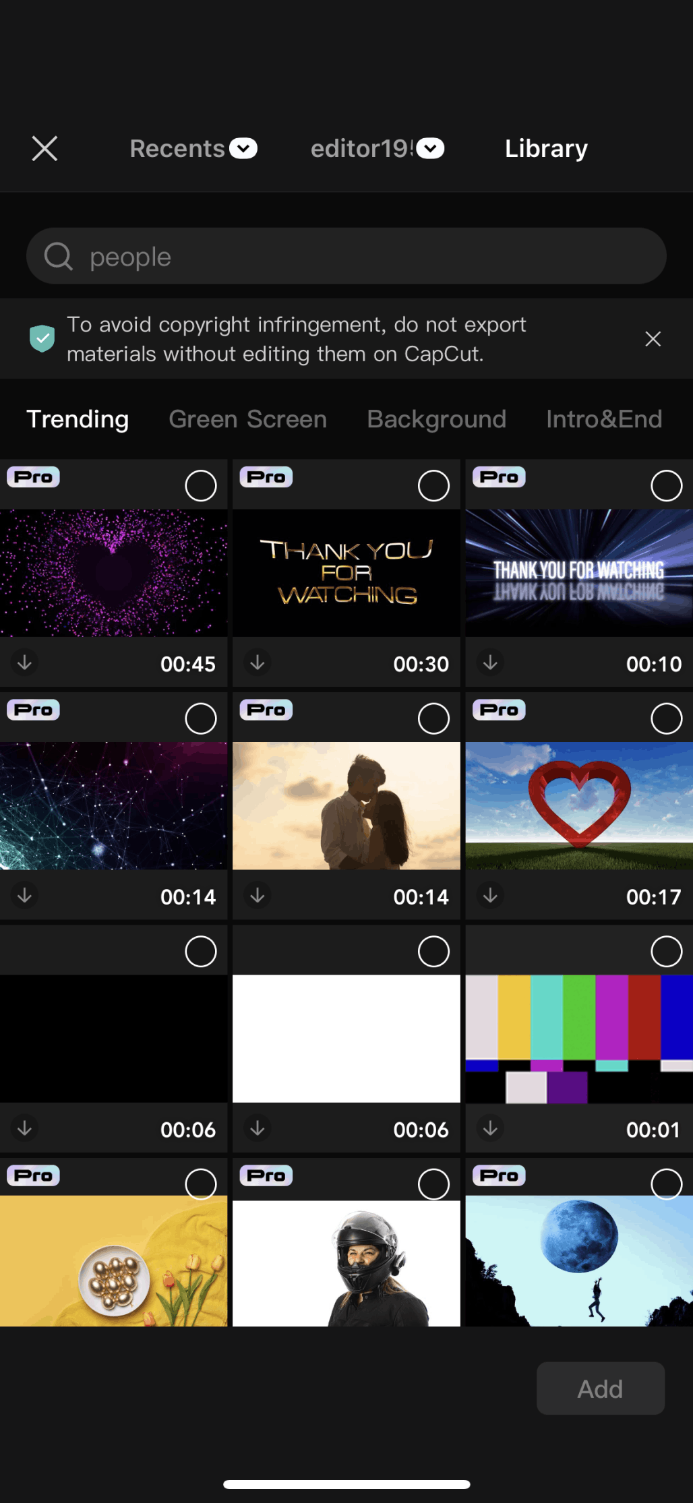The width and height of the screenshot is (693, 1503).
Task: Download the 00:10 thank you clip
Action: [491, 663]
